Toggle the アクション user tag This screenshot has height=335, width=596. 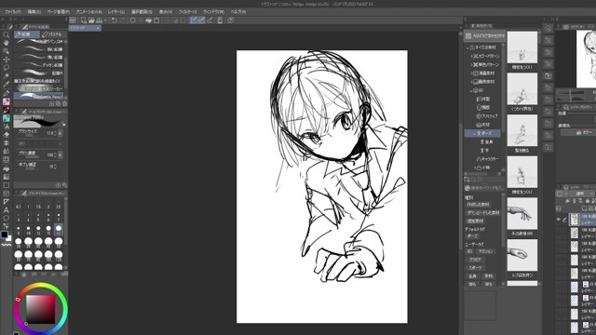[485, 251]
